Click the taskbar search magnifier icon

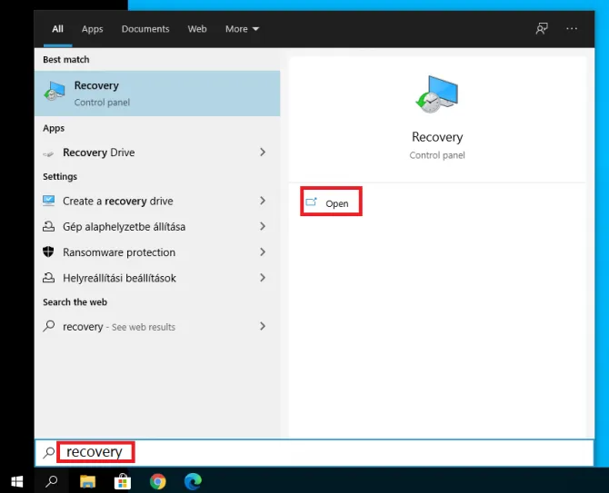coord(52,481)
